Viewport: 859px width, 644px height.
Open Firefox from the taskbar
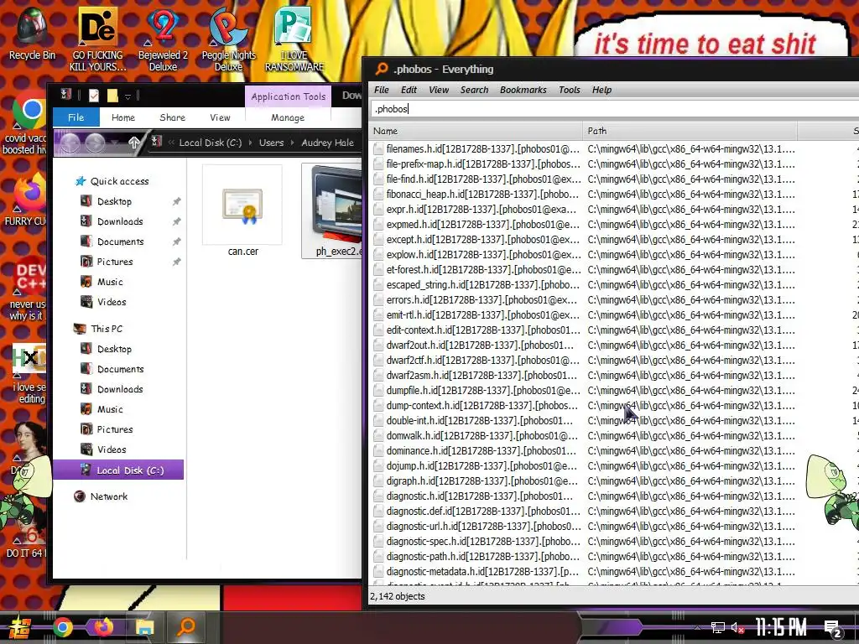(103, 627)
